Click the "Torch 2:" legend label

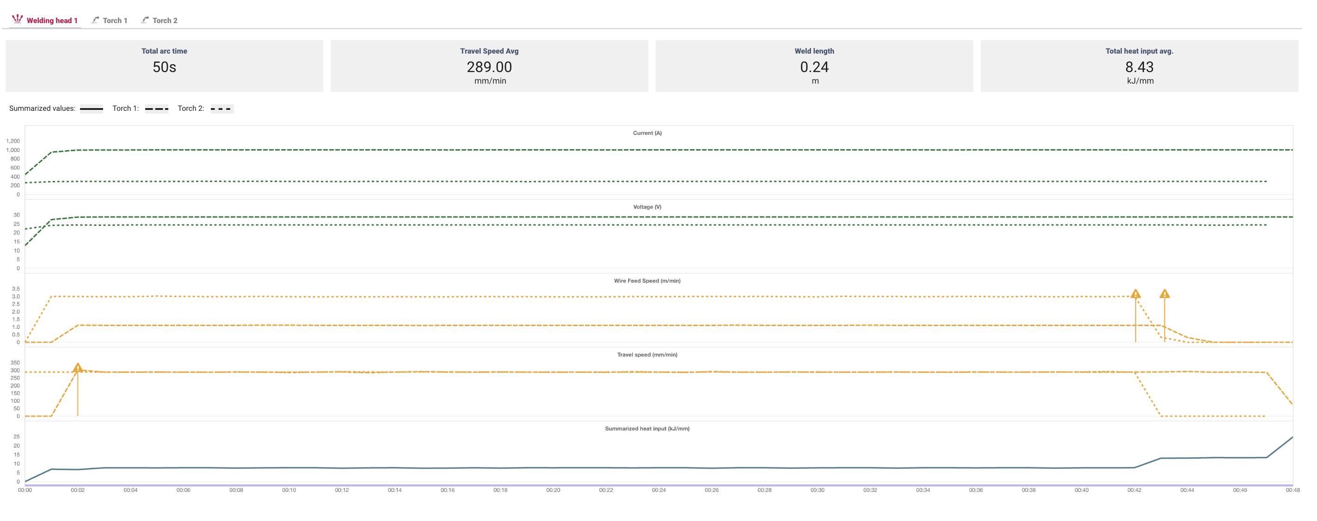[191, 108]
